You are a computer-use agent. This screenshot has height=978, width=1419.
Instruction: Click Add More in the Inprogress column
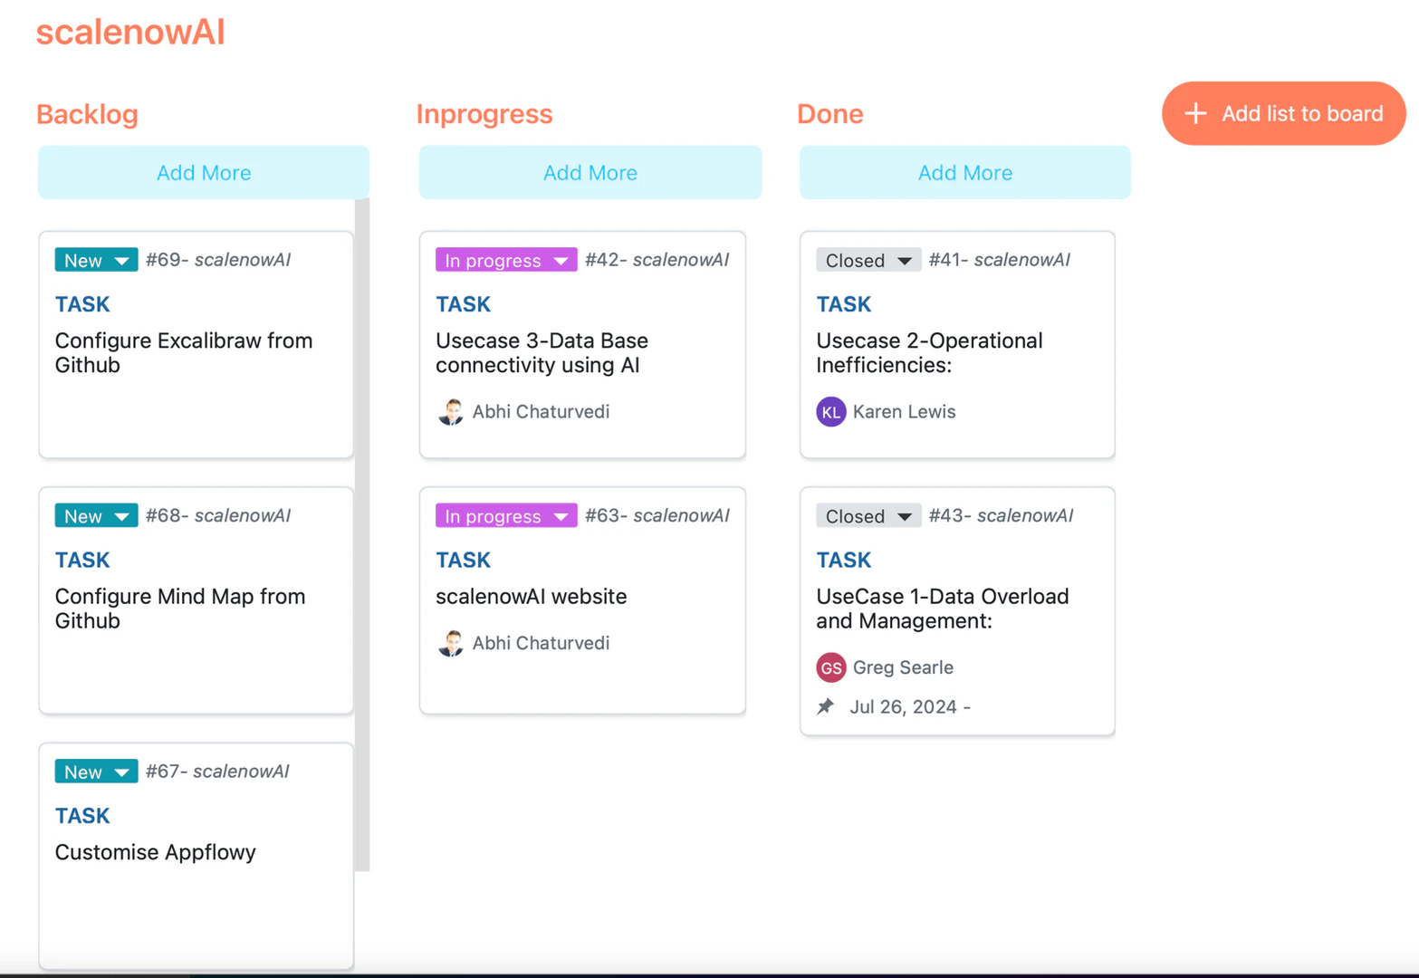pyautogui.click(x=590, y=172)
